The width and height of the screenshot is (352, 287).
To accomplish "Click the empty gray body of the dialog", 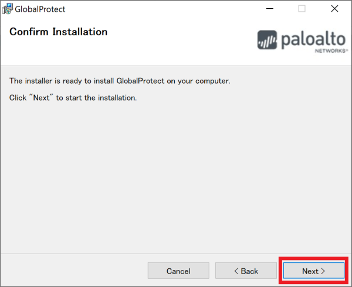I will (x=176, y=176).
